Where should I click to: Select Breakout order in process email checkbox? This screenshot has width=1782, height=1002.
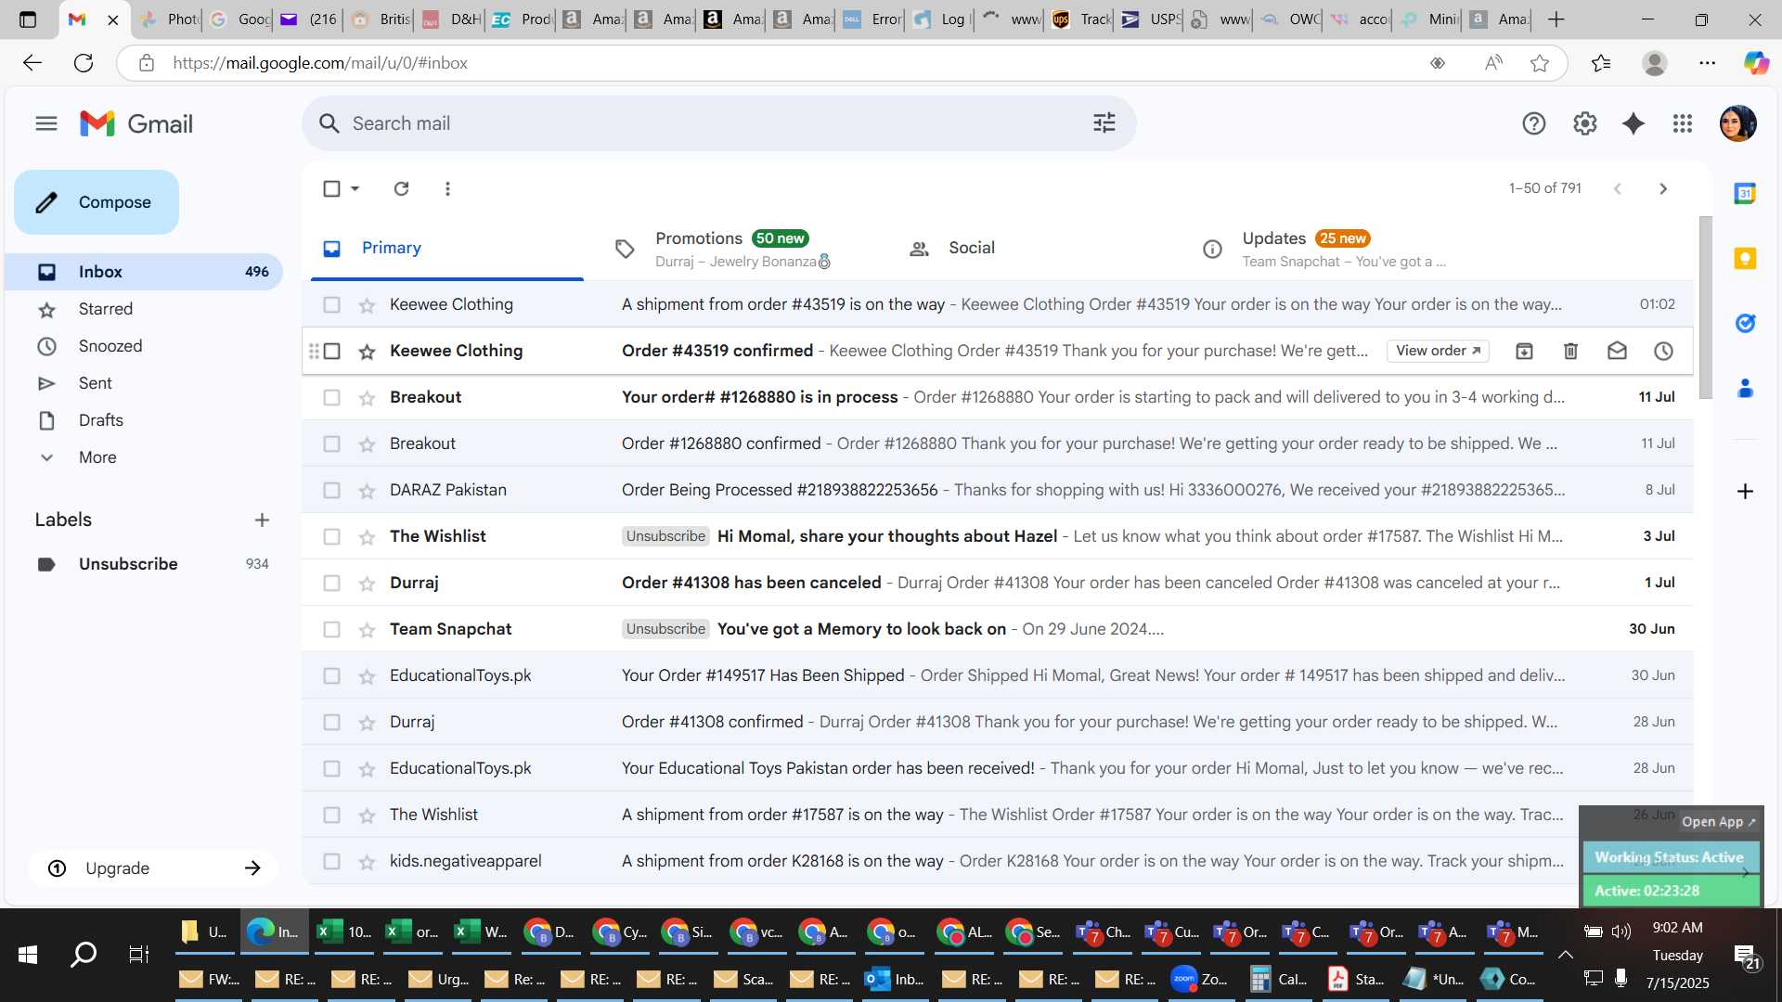pyautogui.click(x=331, y=397)
